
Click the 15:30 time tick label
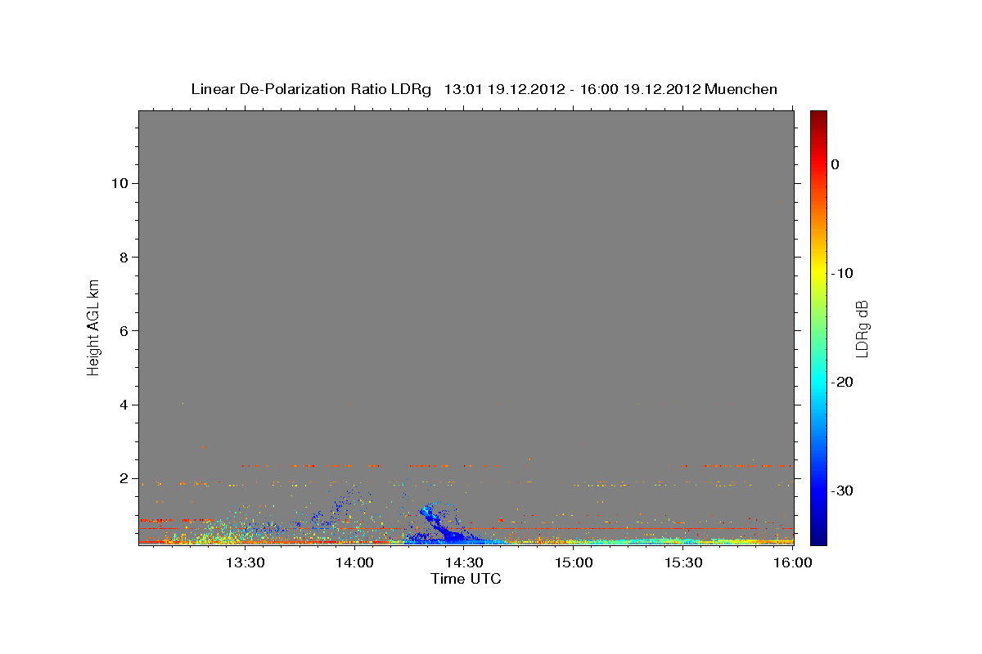(x=683, y=562)
